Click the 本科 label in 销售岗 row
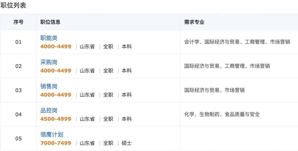 [x=127, y=95]
